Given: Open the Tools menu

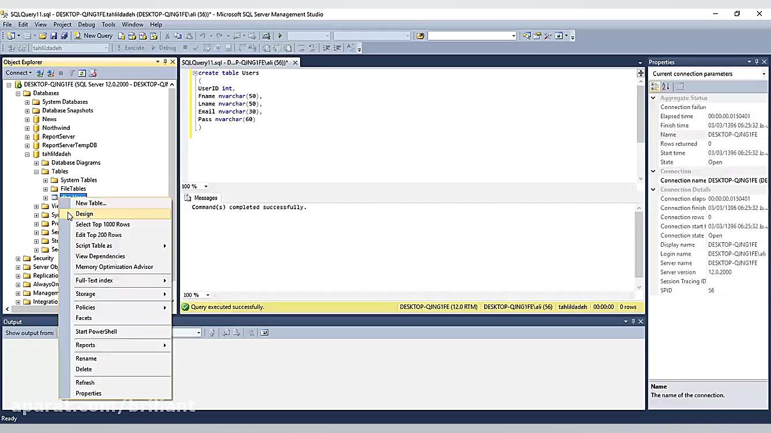Looking at the screenshot, I should [108, 24].
